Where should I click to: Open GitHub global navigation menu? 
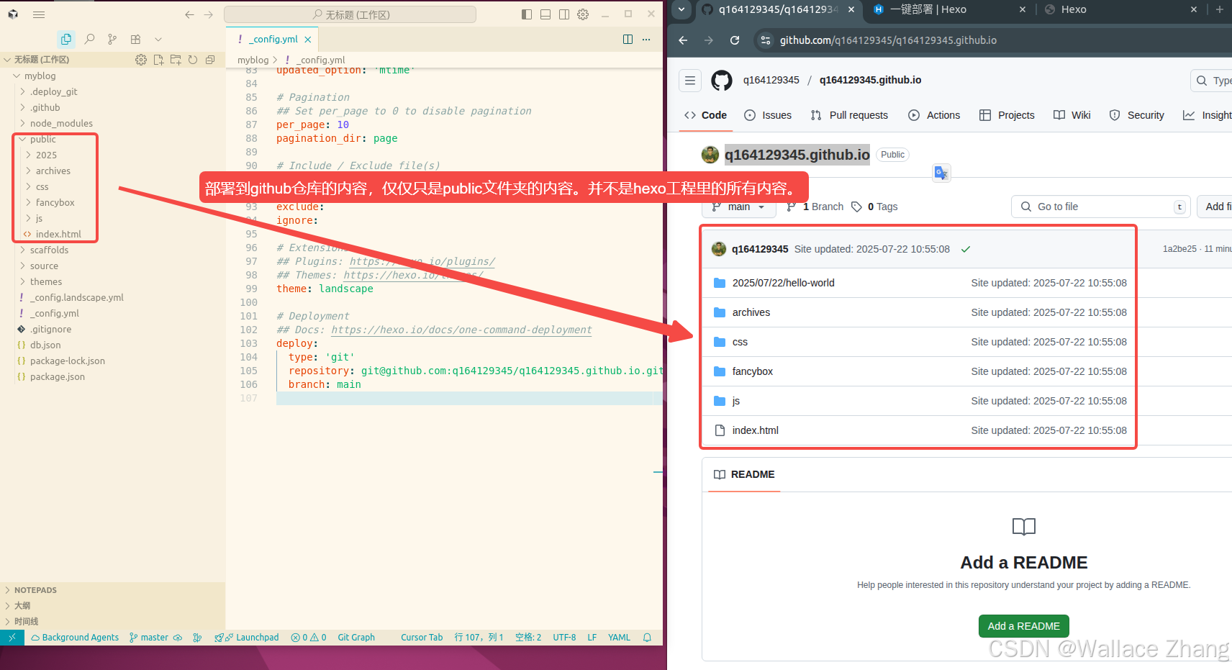pyautogui.click(x=690, y=81)
